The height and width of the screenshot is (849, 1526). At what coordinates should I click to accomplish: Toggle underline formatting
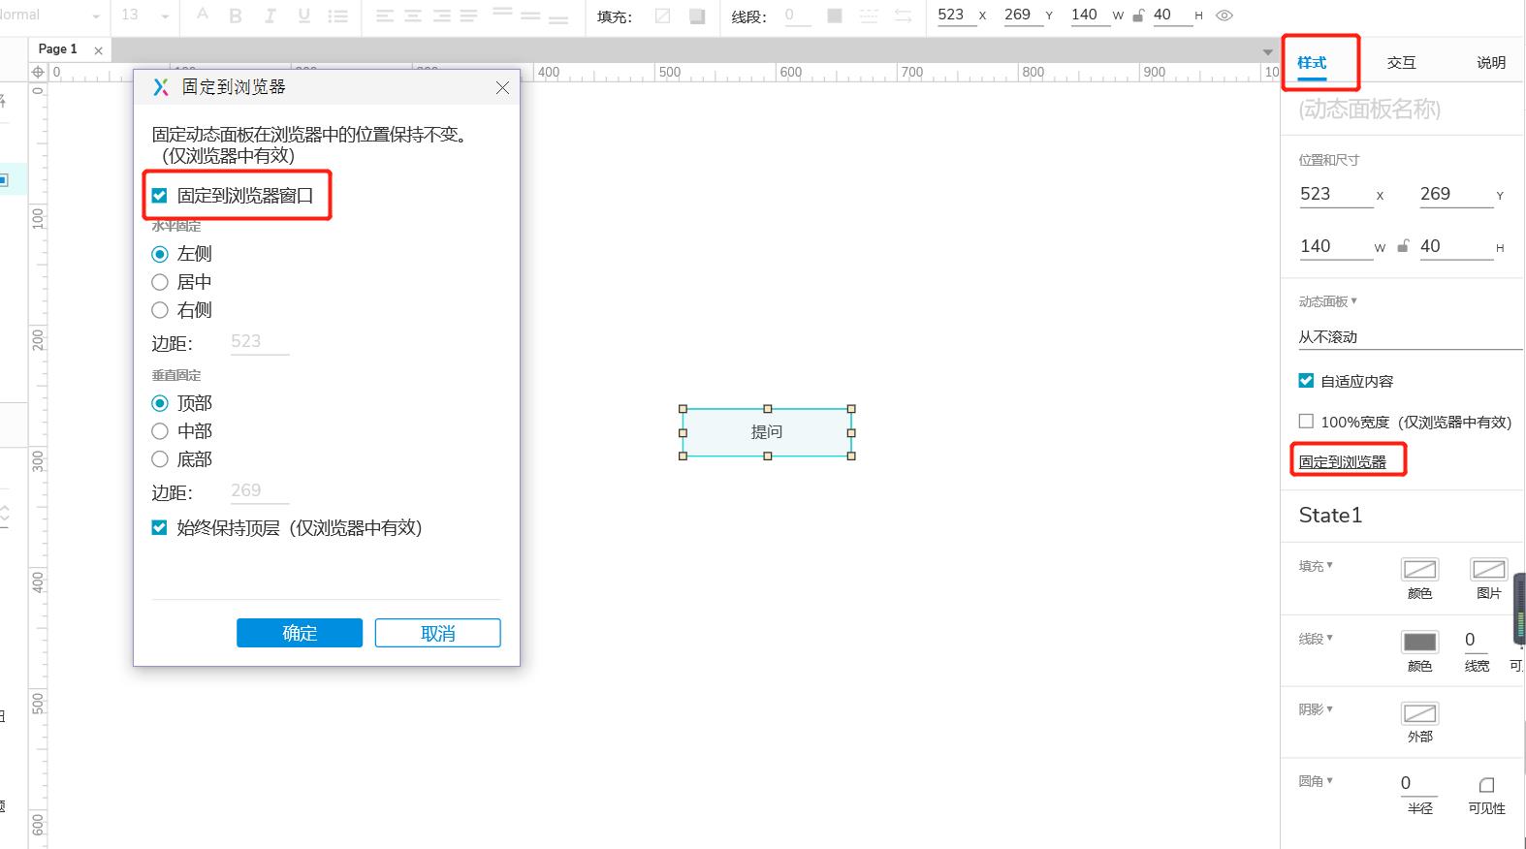303,16
